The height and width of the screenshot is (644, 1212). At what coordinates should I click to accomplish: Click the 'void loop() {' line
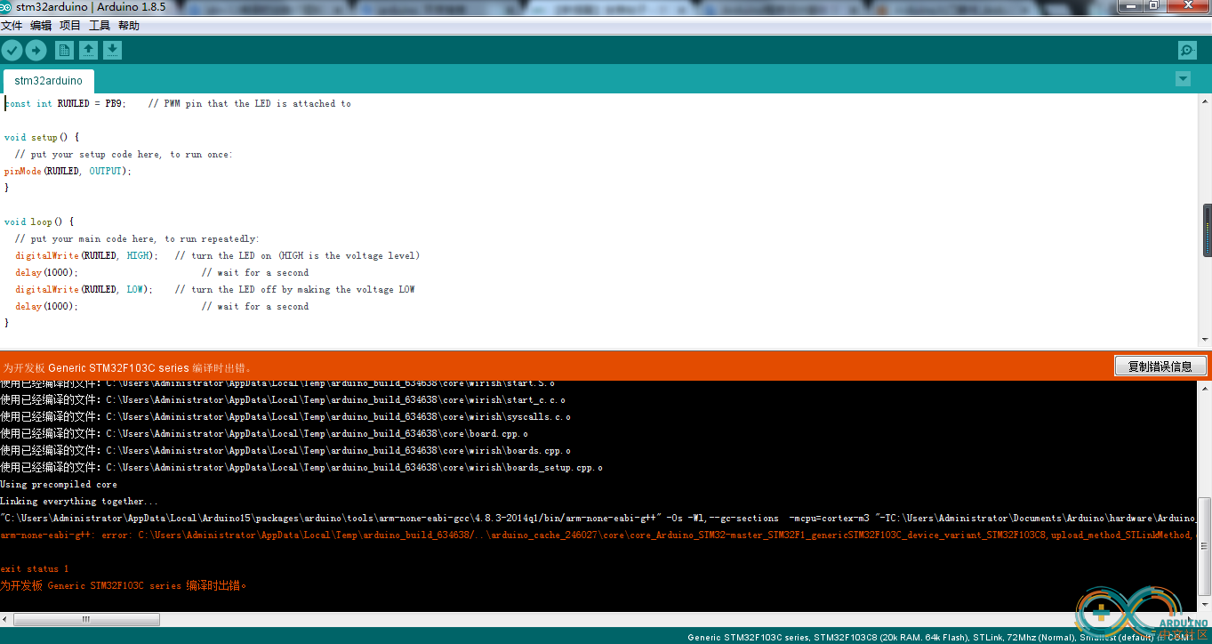pos(39,222)
